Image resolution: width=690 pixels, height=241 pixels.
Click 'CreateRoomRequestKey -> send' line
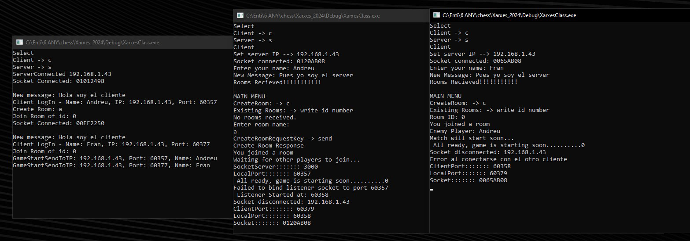click(283, 138)
